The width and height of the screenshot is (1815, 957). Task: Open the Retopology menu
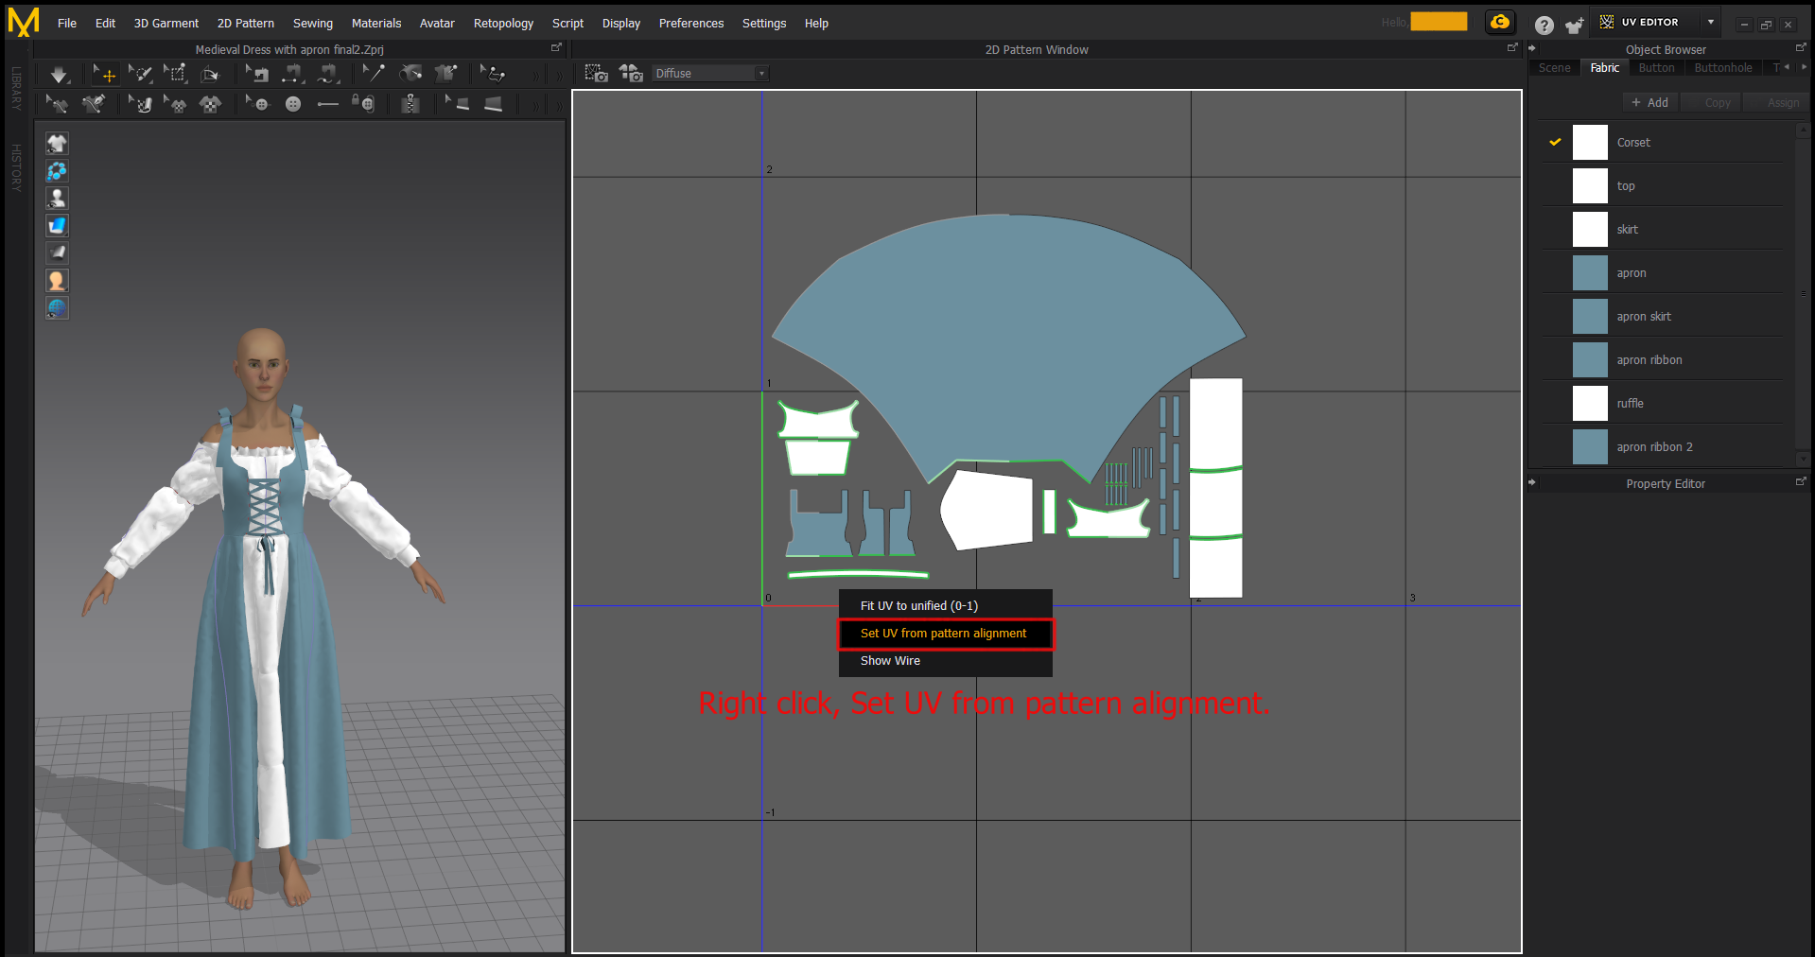pyautogui.click(x=502, y=24)
